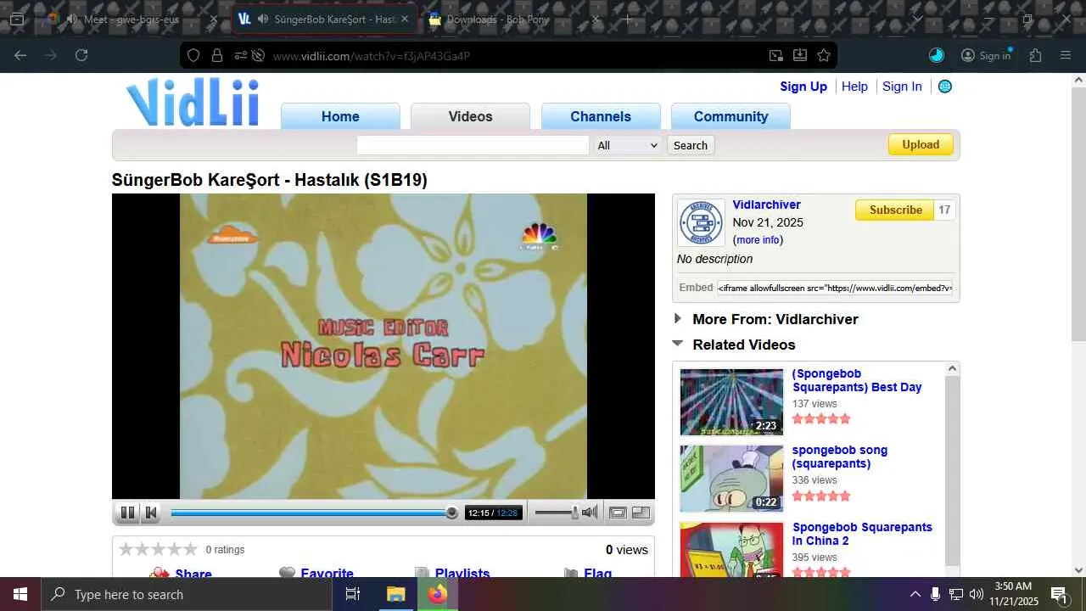Restart the video with the skip-back button
The width and height of the screenshot is (1086, 611).
(x=151, y=512)
